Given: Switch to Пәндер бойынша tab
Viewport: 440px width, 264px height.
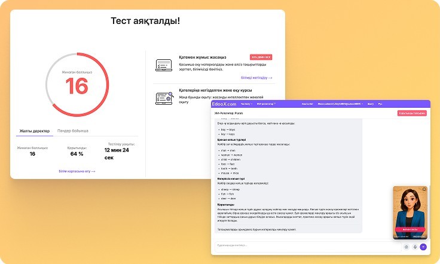Looking at the screenshot, I should coord(73,131).
